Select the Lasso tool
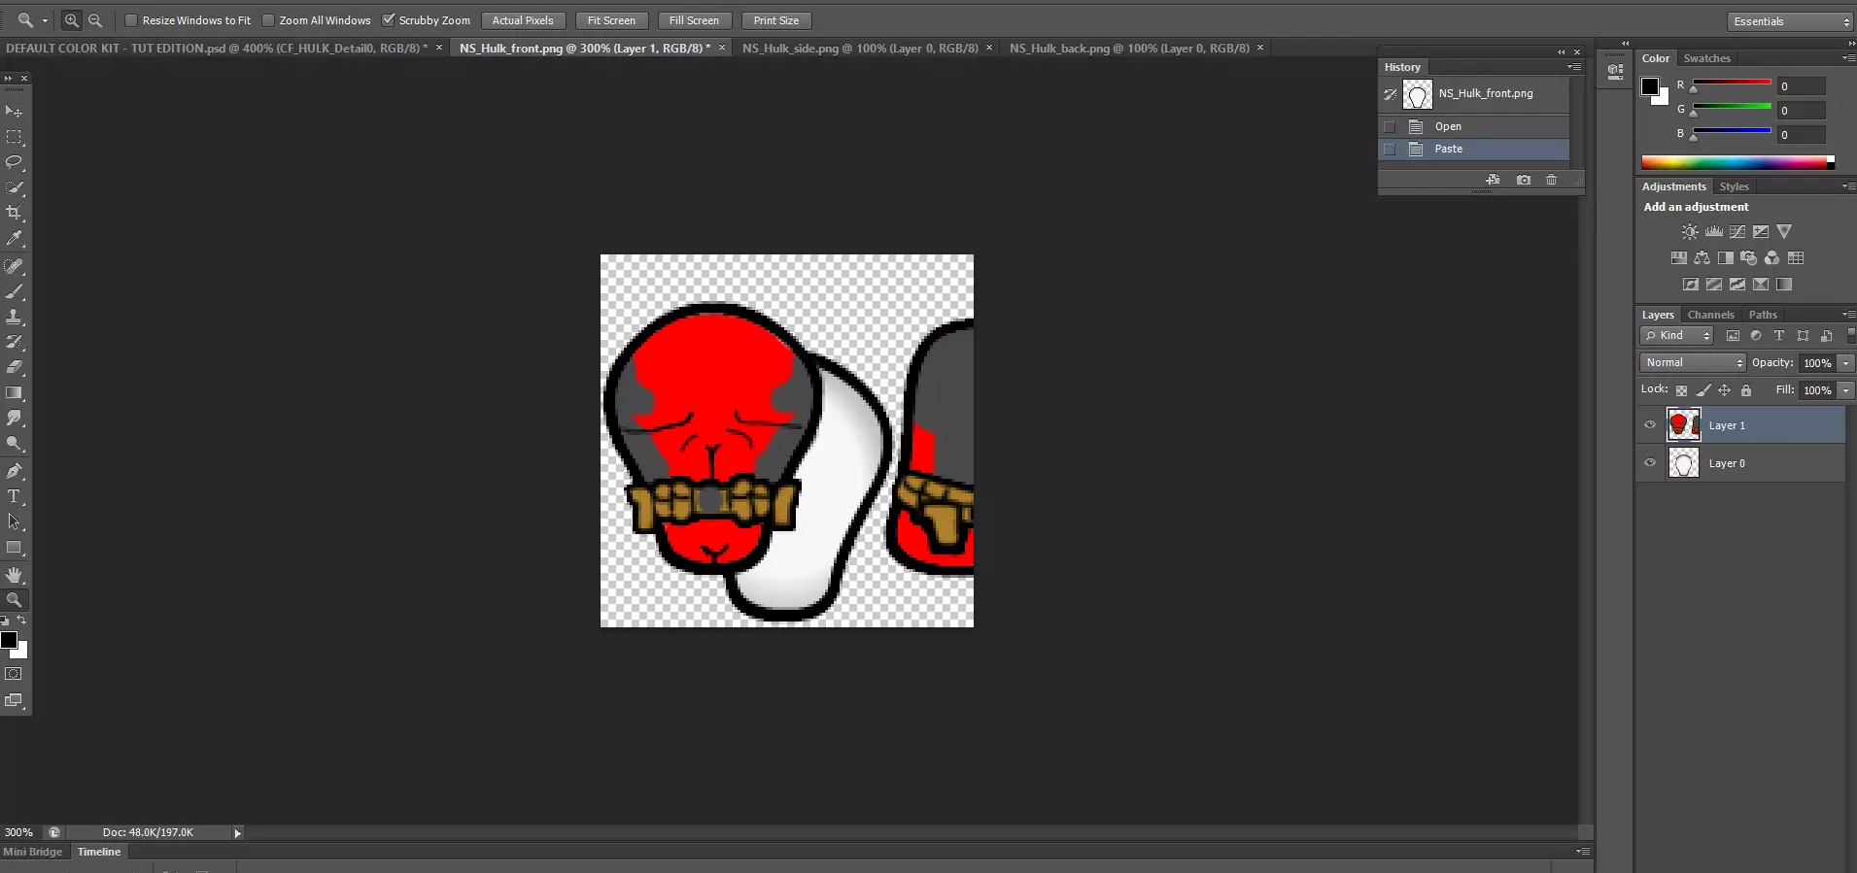The width and height of the screenshot is (1857, 873). 14,162
